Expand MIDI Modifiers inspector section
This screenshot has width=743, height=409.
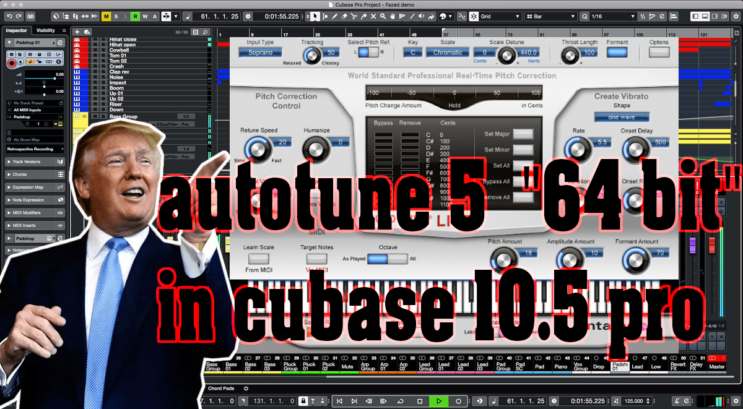[35, 213]
